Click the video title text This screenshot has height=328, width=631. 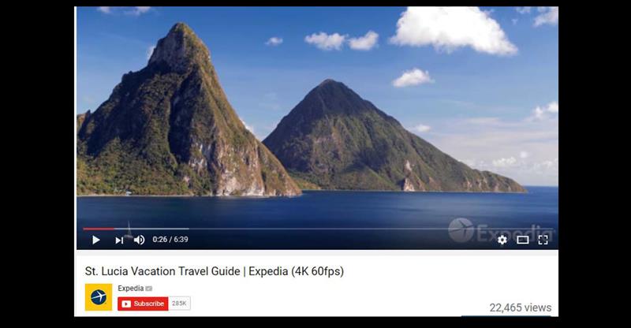(x=215, y=271)
